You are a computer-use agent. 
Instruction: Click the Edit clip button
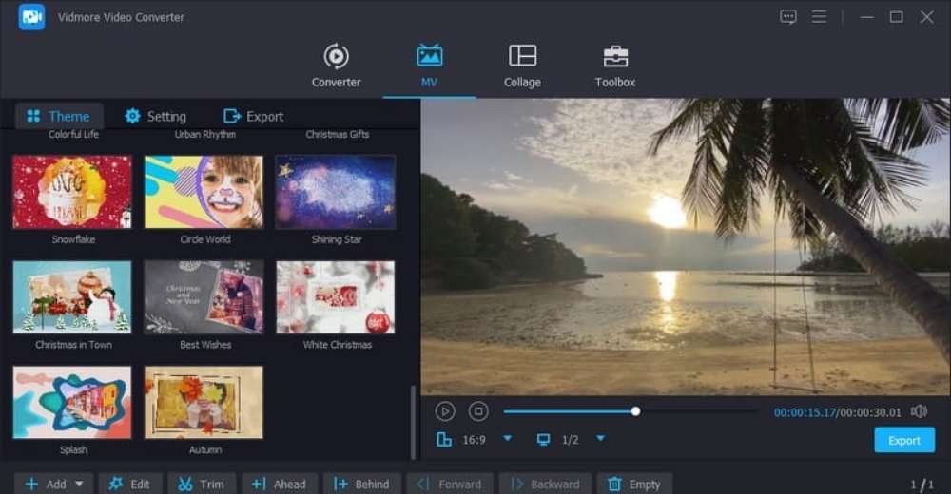130,484
